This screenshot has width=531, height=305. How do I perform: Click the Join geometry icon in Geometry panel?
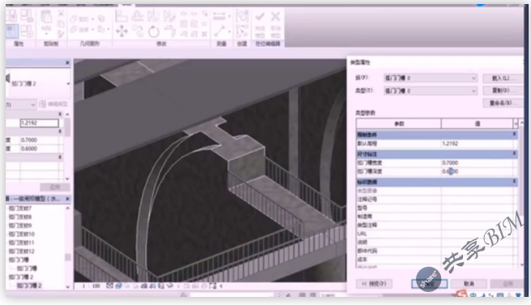click(74, 30)
